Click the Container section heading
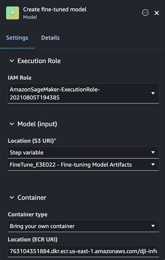165x260 pixels. click(x=32, y=197)
